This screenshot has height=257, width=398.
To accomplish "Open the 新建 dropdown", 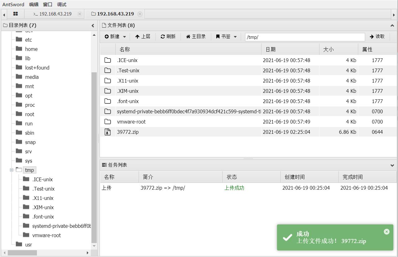I will point(115,37).
